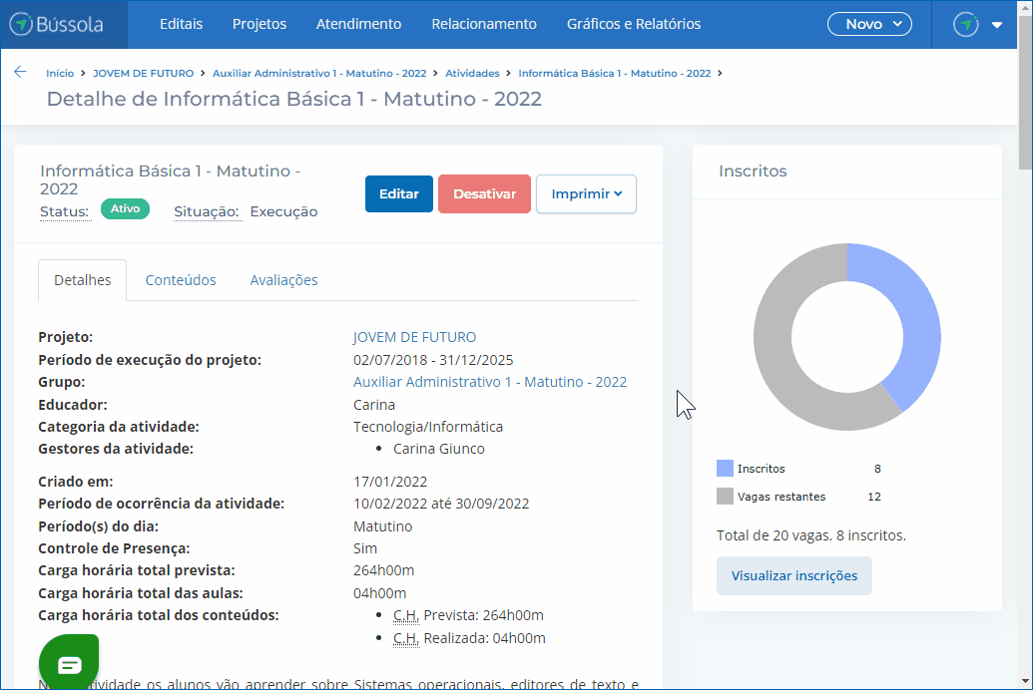The image size is (1033, 690).
Task: Click the Inscritos blue legend swatch
Action: coord(725,468)
